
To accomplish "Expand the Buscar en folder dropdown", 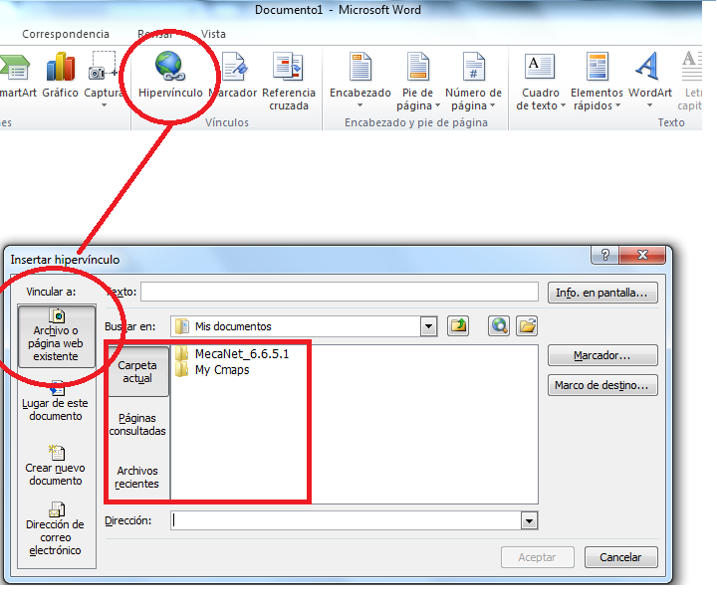I will [x=429, y=326].
